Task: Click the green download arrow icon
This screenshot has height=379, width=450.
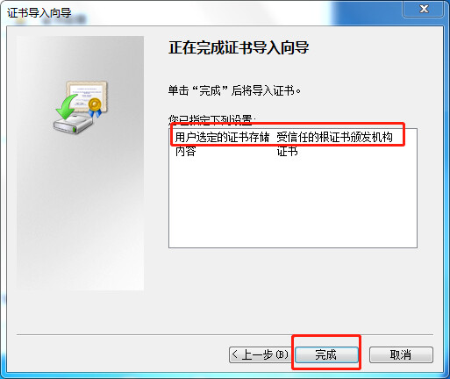Action: (67, 106)
